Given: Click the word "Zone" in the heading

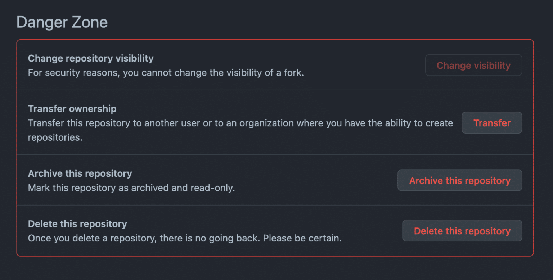Looking at the screenshot, I should click(90, 22).
